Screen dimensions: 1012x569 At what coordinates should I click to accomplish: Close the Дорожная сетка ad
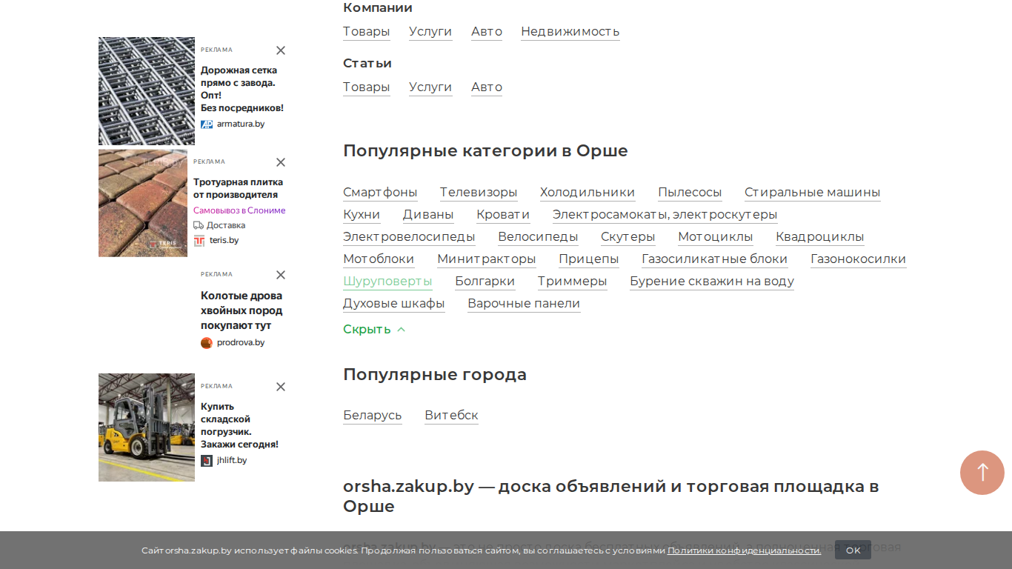point(281,50)
